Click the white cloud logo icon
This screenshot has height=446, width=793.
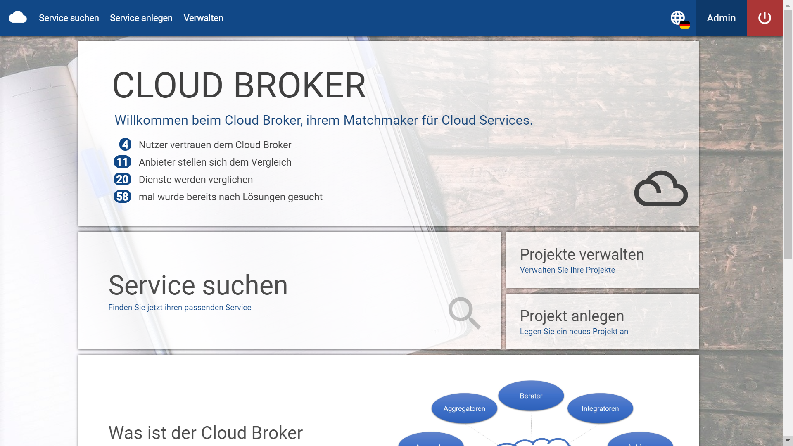pyautogui.click(x=18, y=17)
